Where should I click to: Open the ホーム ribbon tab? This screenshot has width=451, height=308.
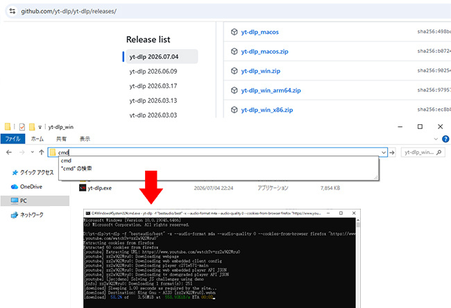coord(37,139)
